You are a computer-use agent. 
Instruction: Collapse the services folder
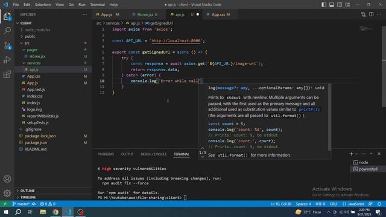point(53,63)
